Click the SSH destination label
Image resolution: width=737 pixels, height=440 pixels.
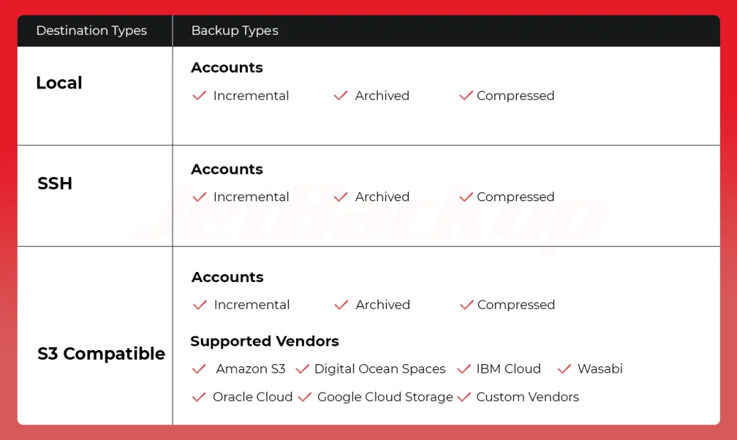tap(55, 184)
